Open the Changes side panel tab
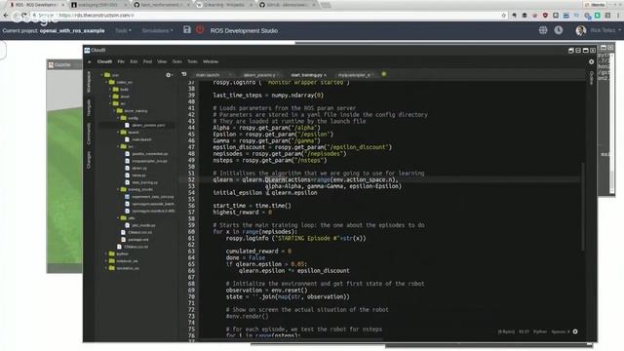The image size is (624, 351). [89, 160]
